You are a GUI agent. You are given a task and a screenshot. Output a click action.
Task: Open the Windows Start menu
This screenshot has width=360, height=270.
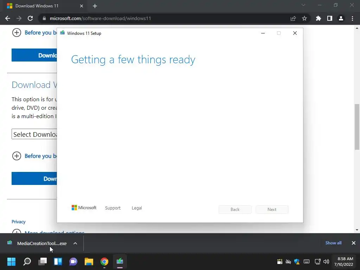11,262
